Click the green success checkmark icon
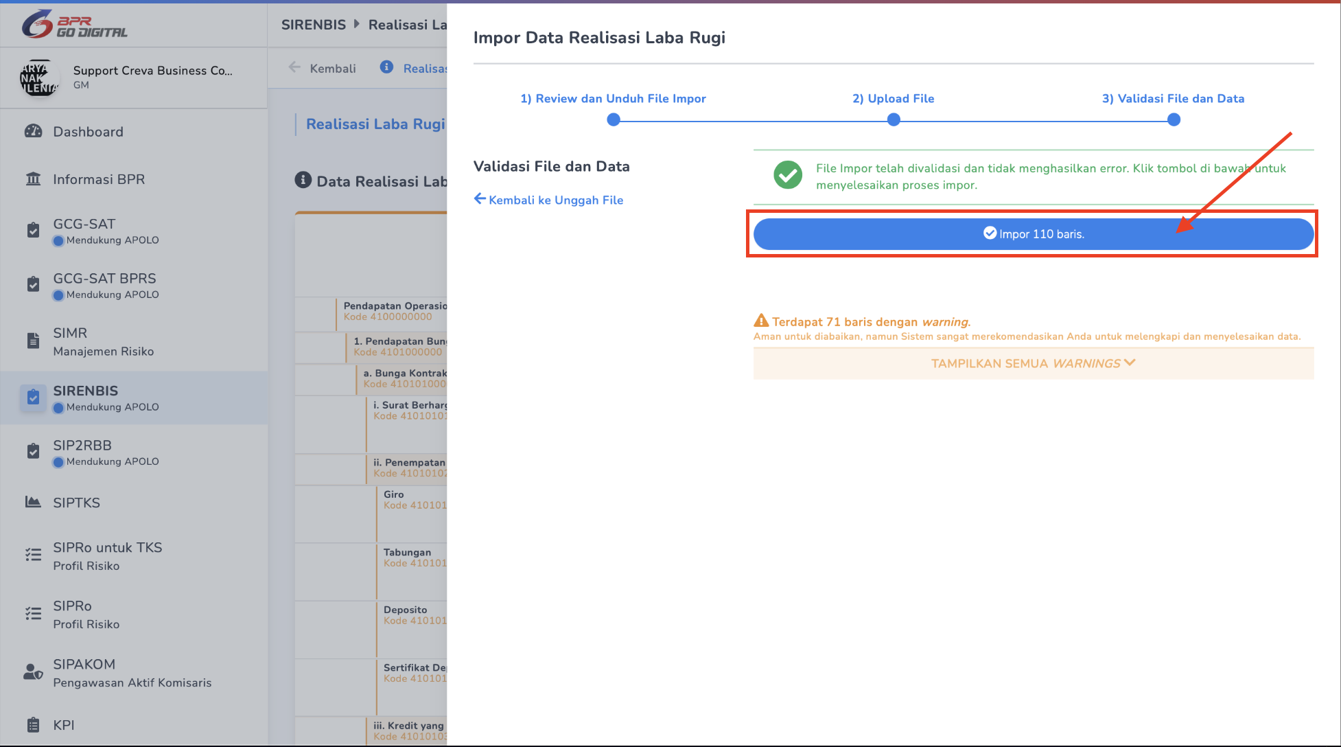Viewport: 1341px width, 747px height. (x=788, y=175)
